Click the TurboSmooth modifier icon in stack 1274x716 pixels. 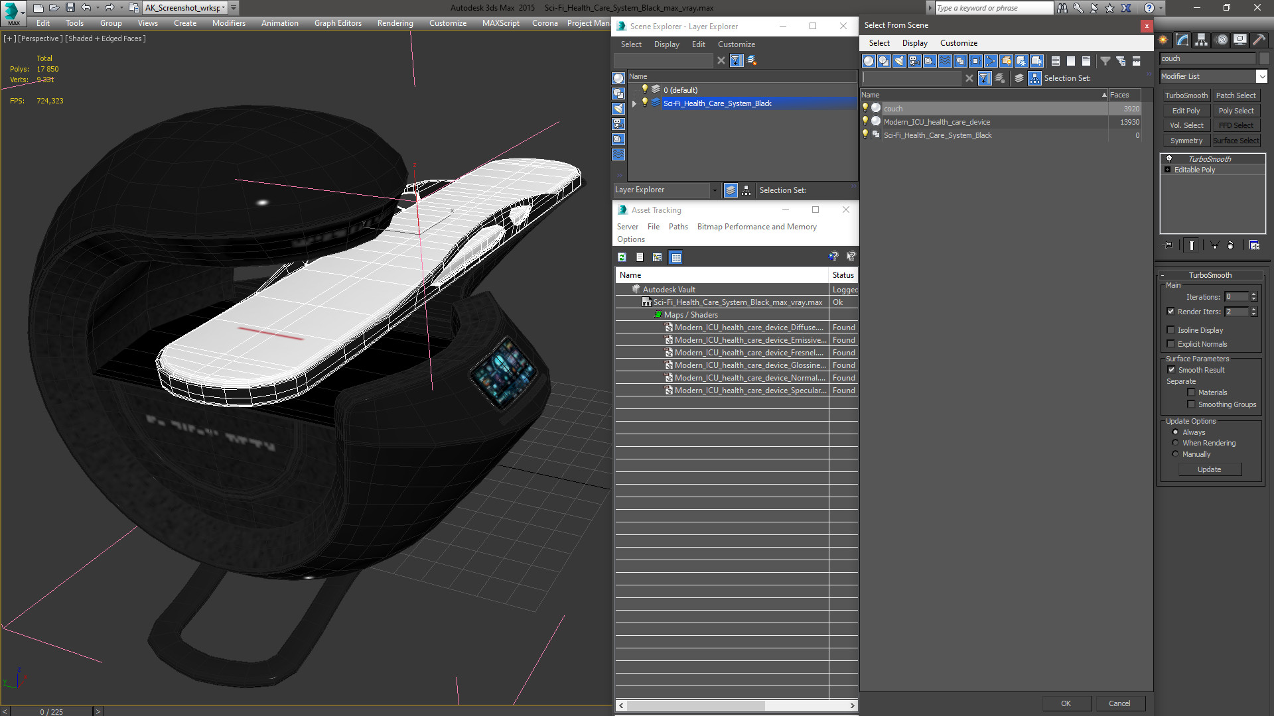1168,157
